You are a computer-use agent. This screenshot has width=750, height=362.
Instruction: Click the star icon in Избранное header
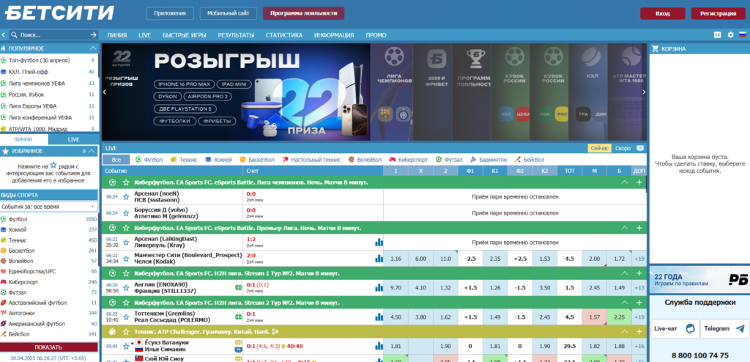click(x=5, y=151)
